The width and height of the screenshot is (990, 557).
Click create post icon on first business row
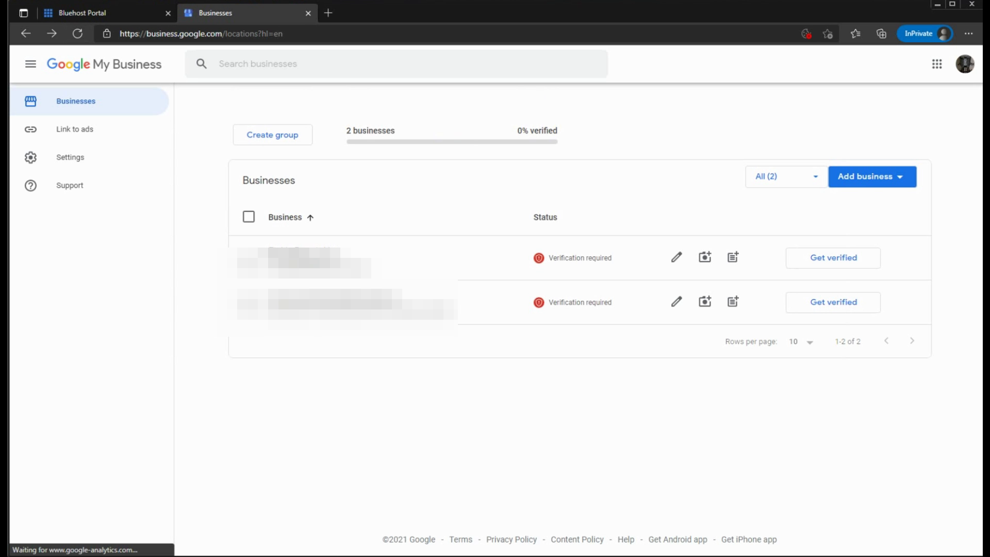tap(733, 257)
